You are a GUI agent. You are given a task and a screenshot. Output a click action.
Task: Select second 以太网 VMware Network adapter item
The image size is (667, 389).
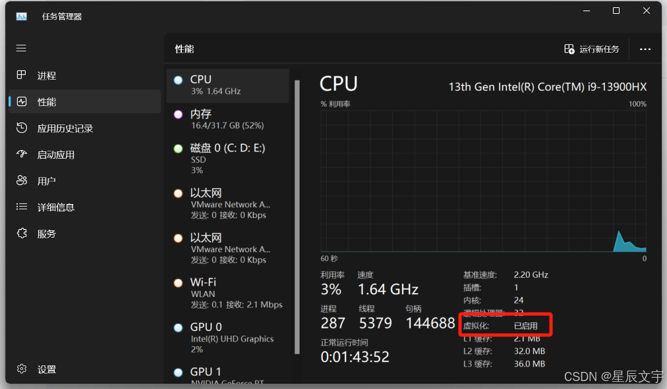(x=227, y=248)
